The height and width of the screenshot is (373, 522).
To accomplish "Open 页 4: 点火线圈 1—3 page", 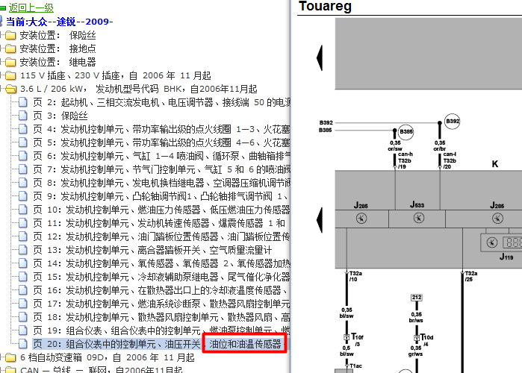I will point(161,129).
